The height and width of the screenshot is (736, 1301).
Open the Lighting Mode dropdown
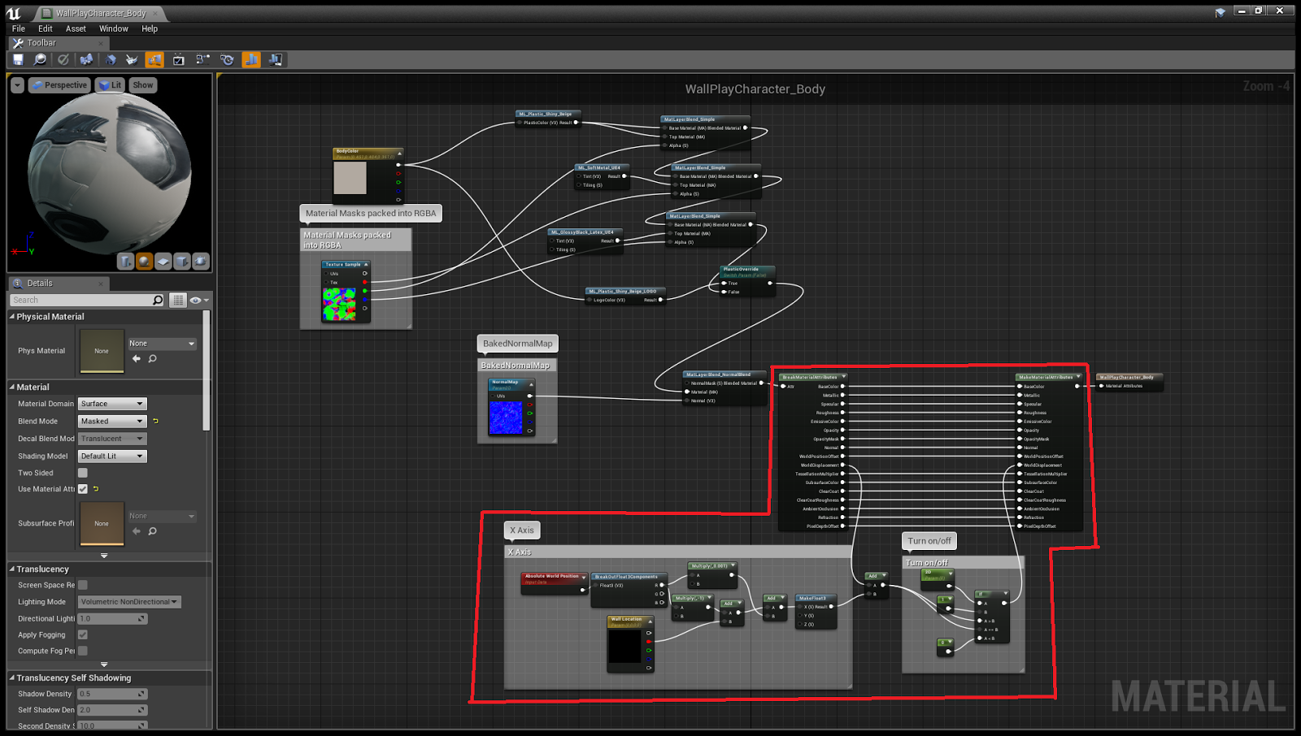click(x=128, y=602)
